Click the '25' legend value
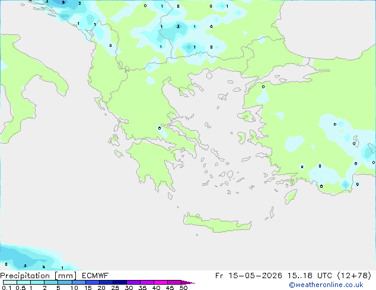Screen dimensions: 376x290 tap(115, 288)
